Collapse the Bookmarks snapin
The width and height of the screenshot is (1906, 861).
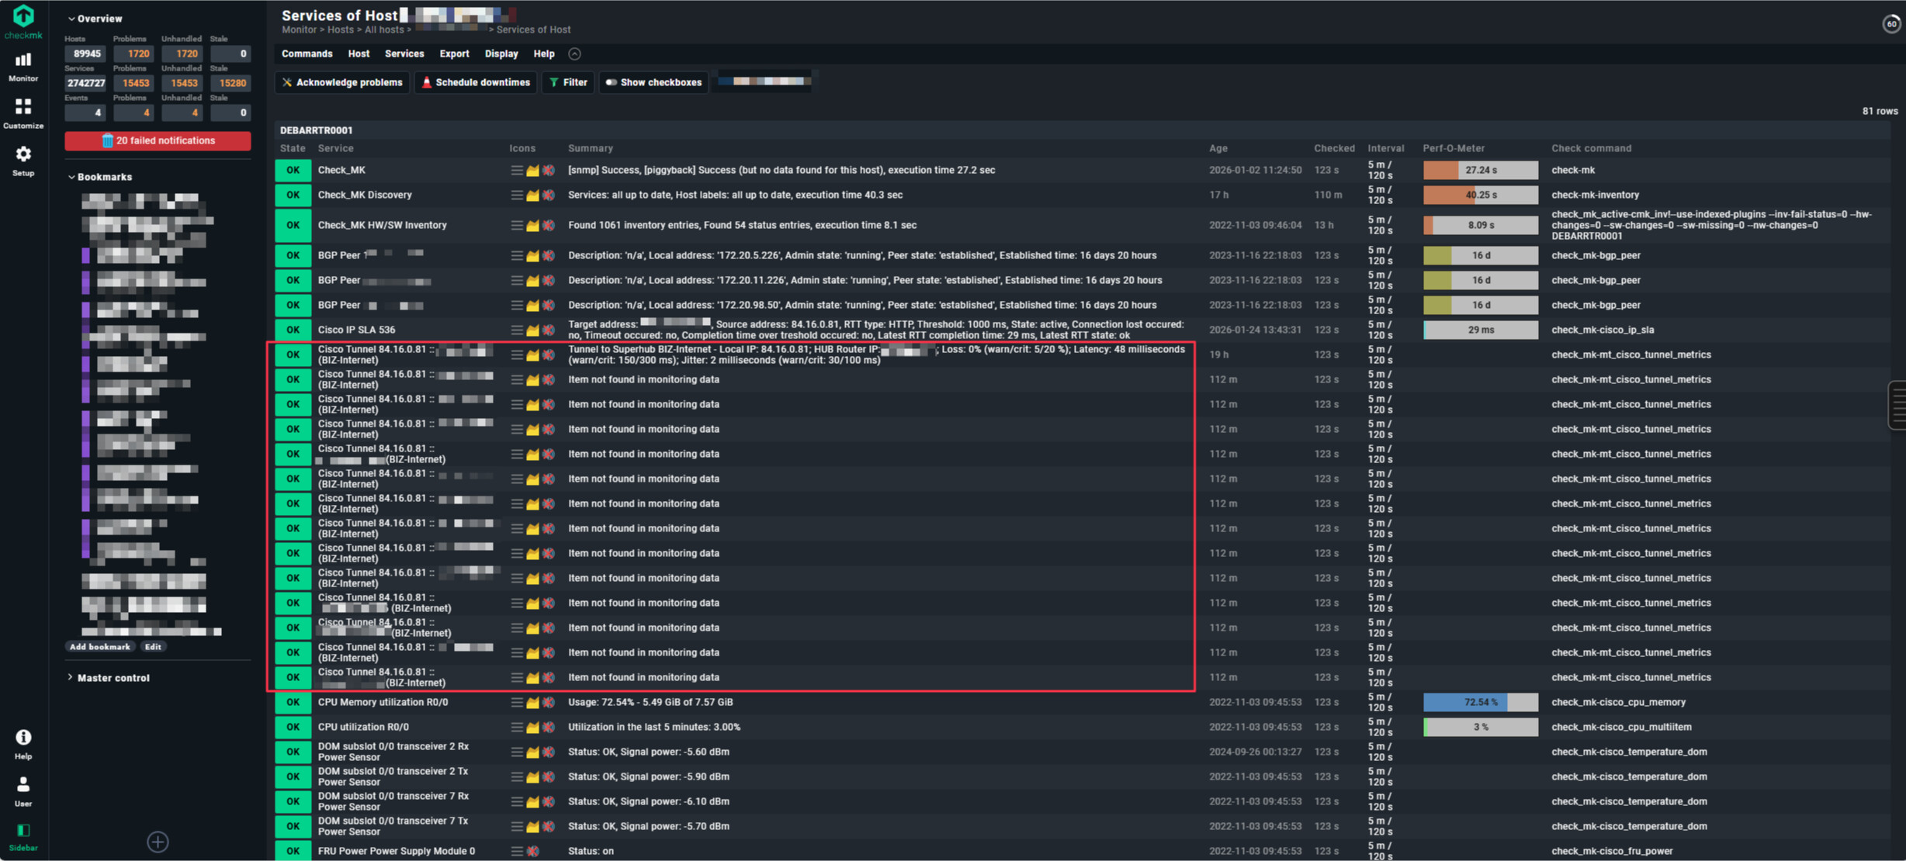point(99,177)
